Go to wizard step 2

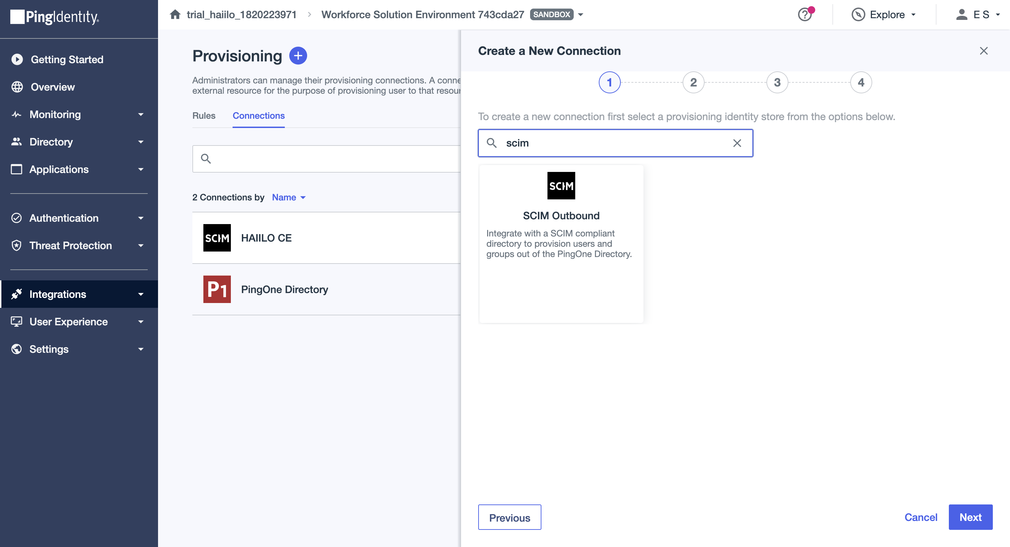pyautogui.click(x=693, y=82)
